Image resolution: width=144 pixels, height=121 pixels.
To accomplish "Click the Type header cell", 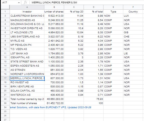I will tap(113, 12).
